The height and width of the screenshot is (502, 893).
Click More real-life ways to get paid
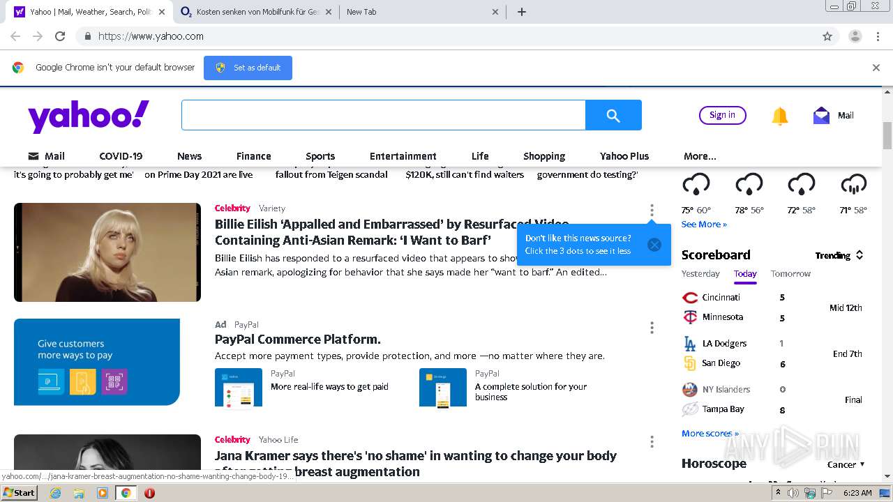pos(329,387)
